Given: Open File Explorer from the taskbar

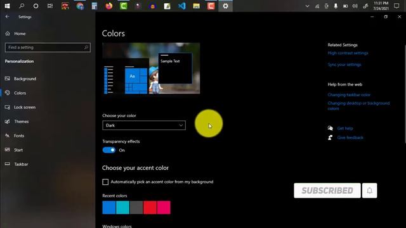Looking at the screenshot, I should tap(197, 6).
